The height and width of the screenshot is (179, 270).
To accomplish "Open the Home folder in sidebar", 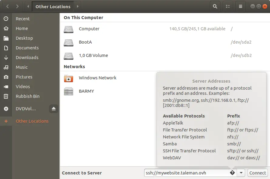I will pyautogui.click(x=22, y=28).
